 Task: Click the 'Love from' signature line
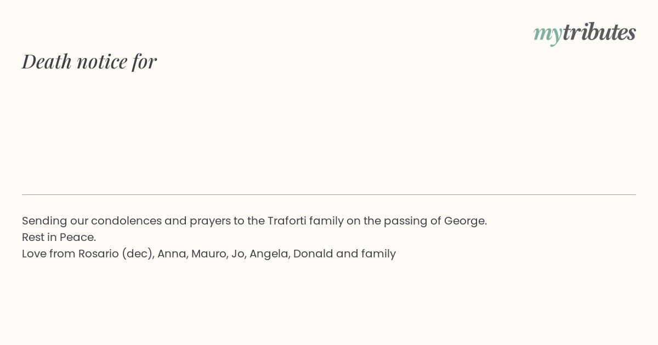[x=209, y=254]
